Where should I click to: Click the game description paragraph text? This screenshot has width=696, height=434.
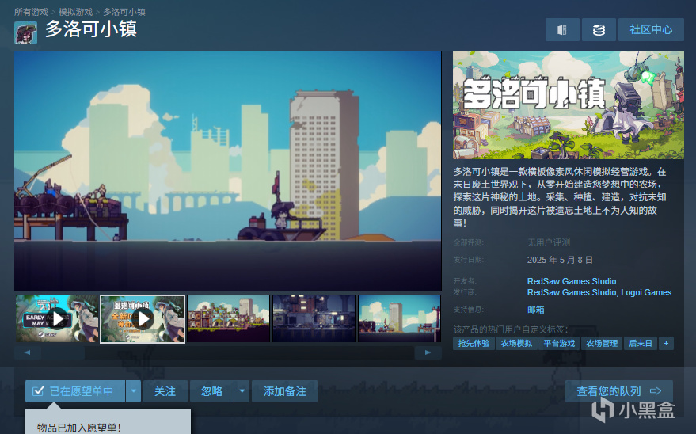[x=560, y=197]
